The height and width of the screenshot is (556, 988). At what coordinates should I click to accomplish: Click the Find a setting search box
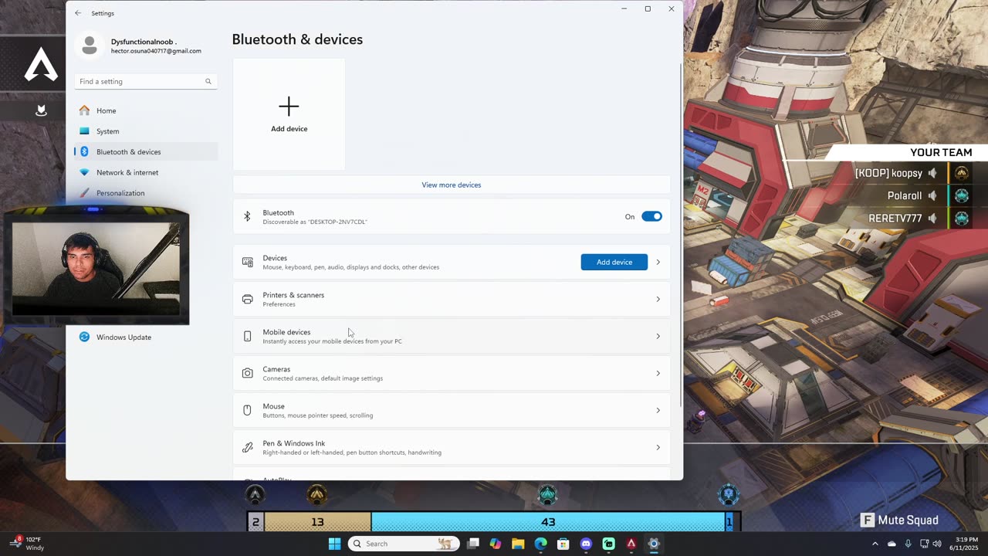[146, 81]
